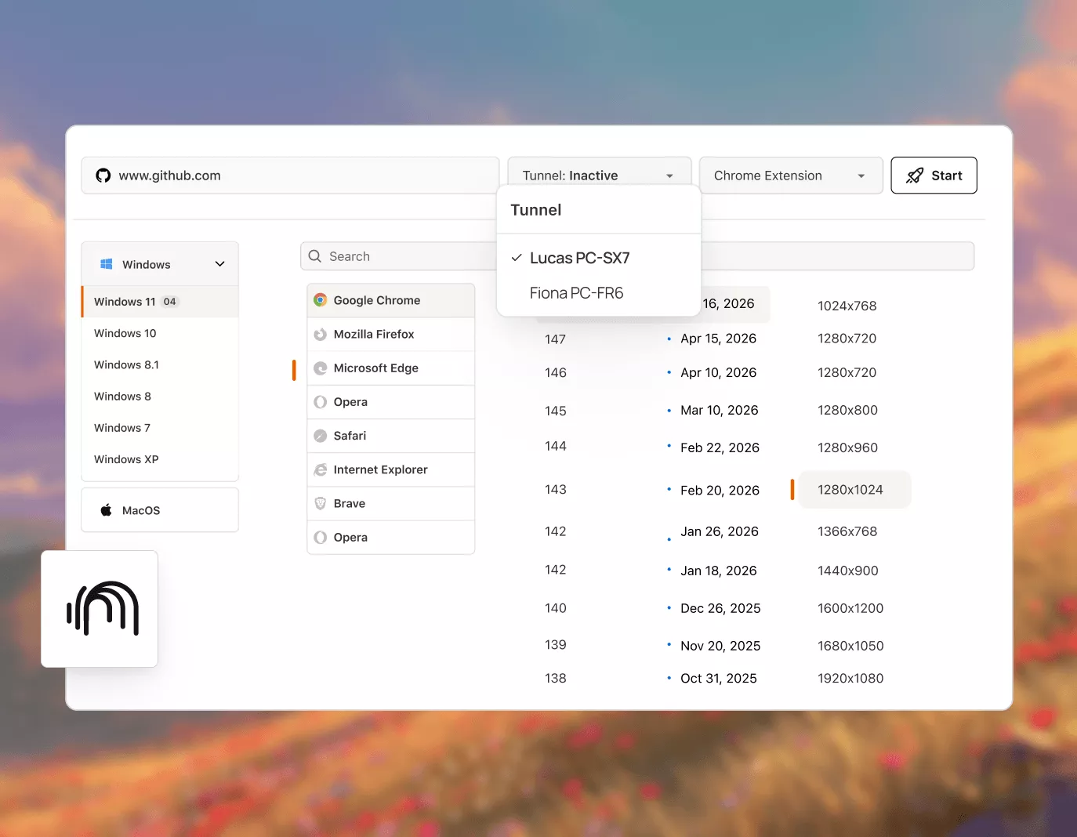Choose 1280x1024 resolution
Screen dimensions: 1077x837
point(854,490)
